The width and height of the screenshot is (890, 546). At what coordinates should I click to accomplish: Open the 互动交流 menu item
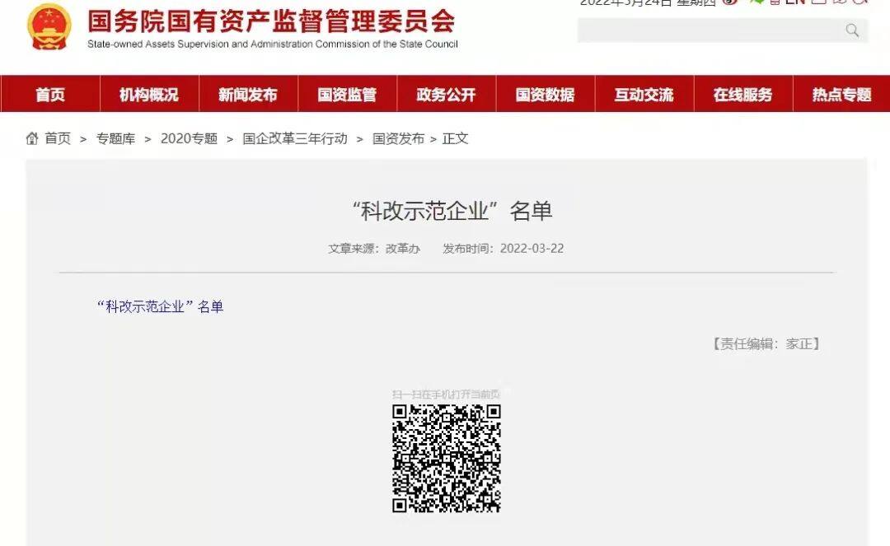[644, 95]
